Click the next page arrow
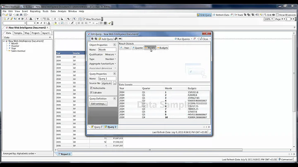The image size is (298, 167). click(x=291, y=19)
